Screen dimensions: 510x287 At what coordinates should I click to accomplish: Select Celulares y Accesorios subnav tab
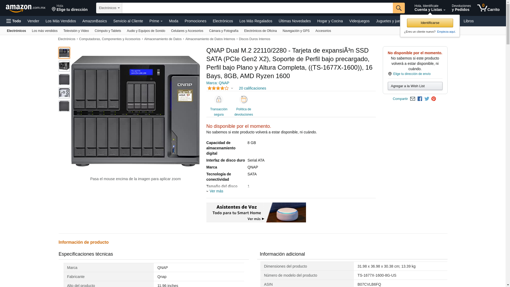[x=187, y=31]
